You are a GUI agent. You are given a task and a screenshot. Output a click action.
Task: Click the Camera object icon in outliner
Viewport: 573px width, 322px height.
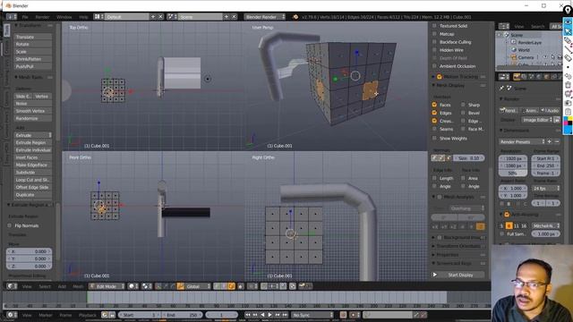(514, 57)
